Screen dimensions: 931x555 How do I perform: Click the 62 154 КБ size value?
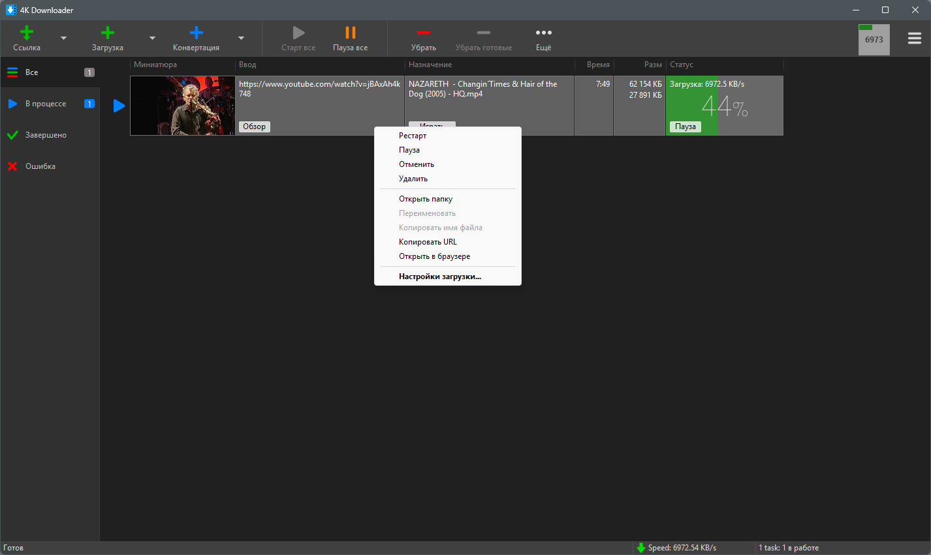[x=646, y=84]
